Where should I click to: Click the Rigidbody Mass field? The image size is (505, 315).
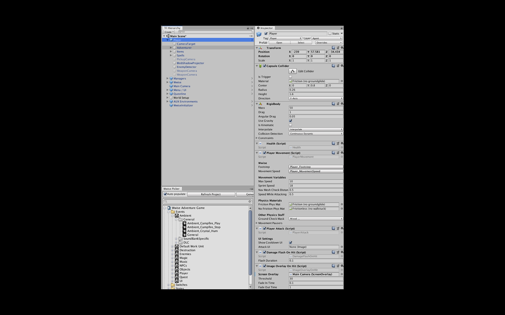coord(316,108)
